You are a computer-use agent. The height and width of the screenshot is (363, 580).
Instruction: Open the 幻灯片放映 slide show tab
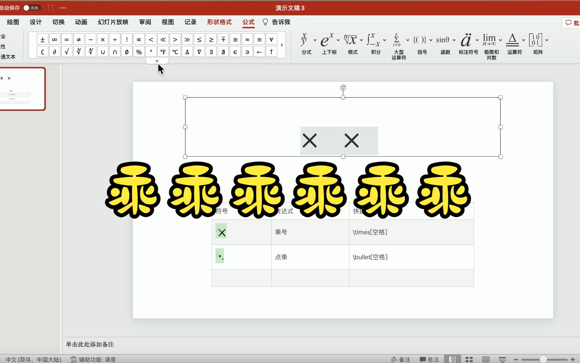(113, 22)
